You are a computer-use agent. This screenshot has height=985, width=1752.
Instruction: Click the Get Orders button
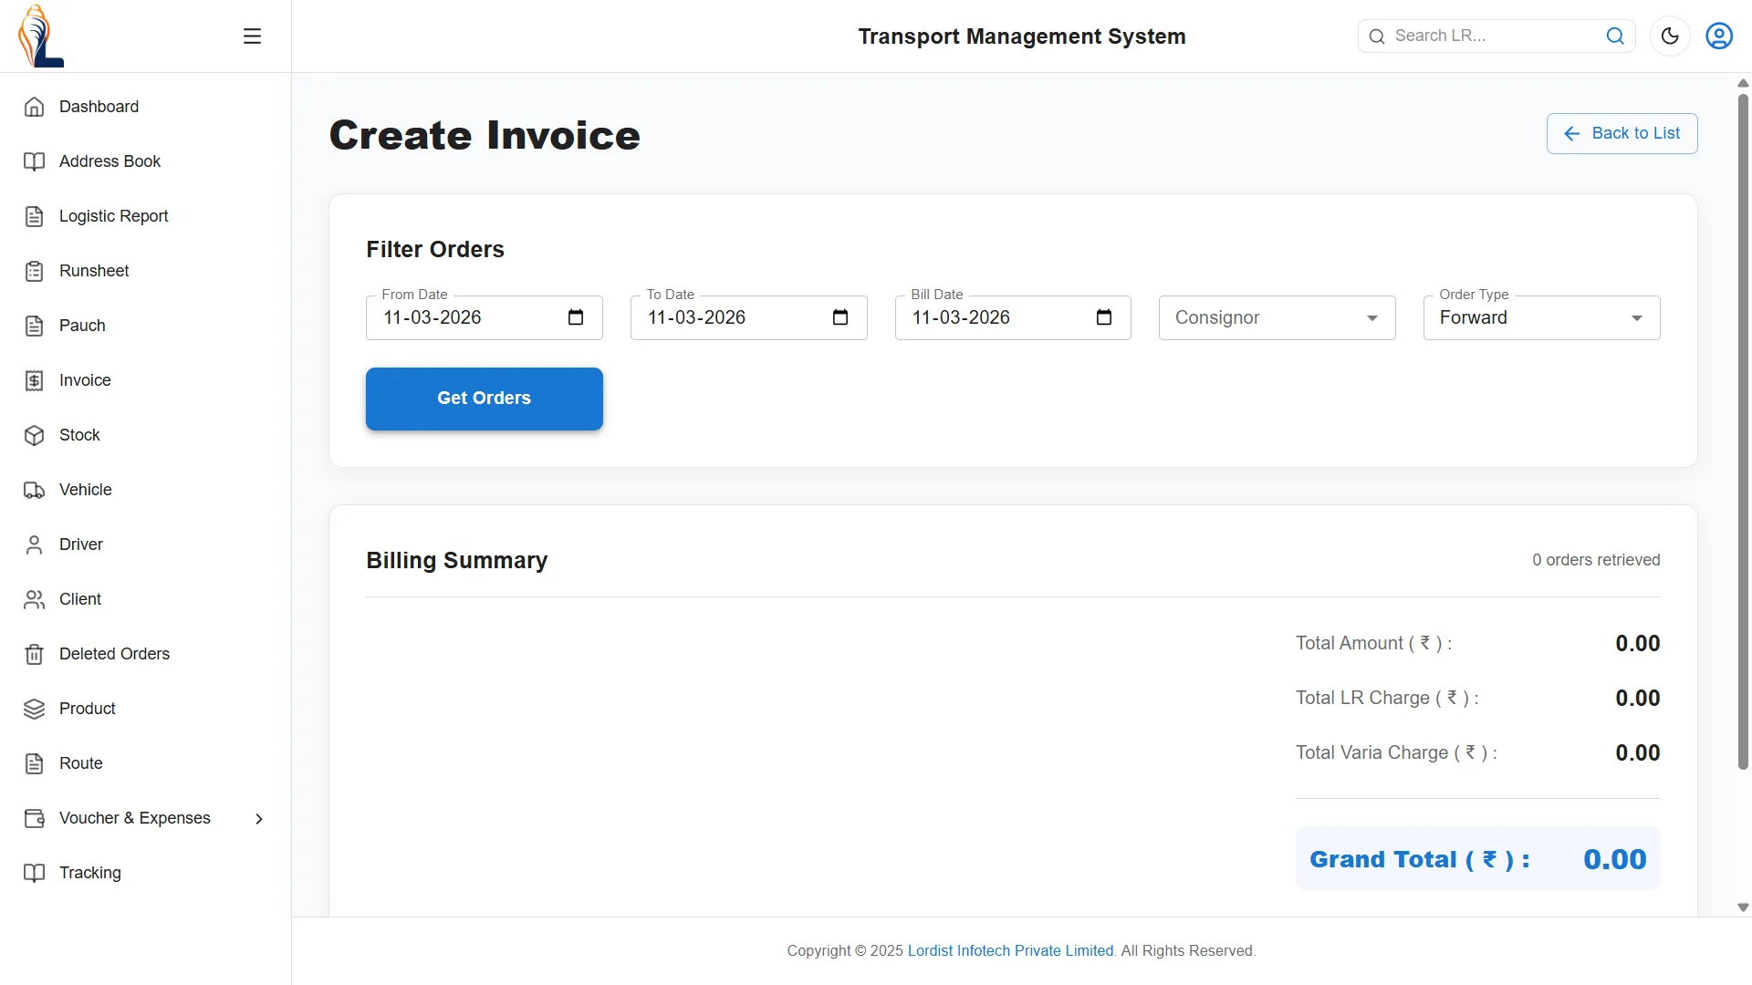coord(484,399)
